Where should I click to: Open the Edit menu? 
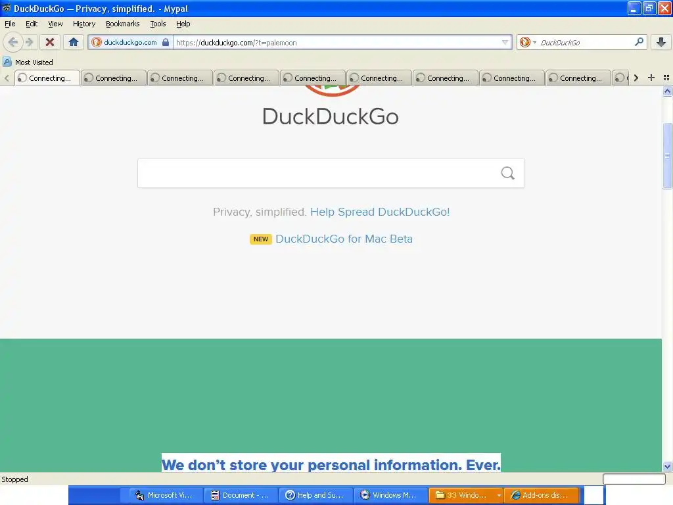(x=32, y=24)
